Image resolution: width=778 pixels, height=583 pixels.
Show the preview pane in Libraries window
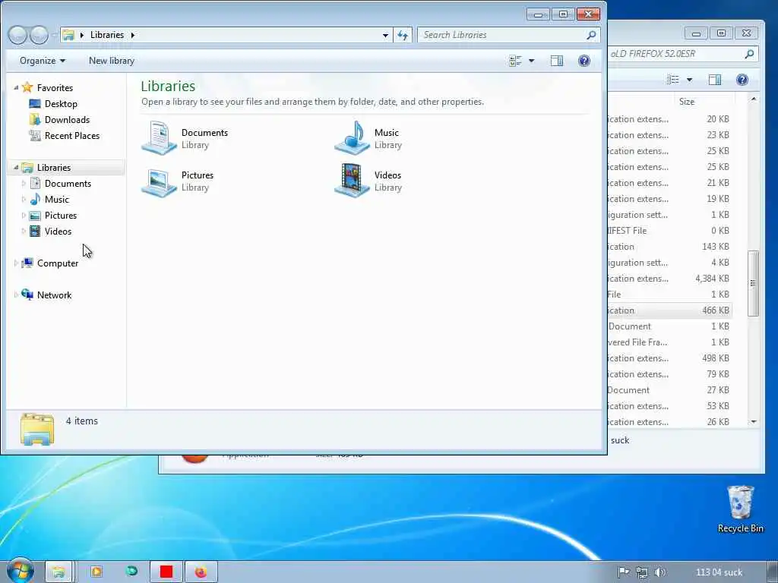pyautogui.click(x=557, y=61)
